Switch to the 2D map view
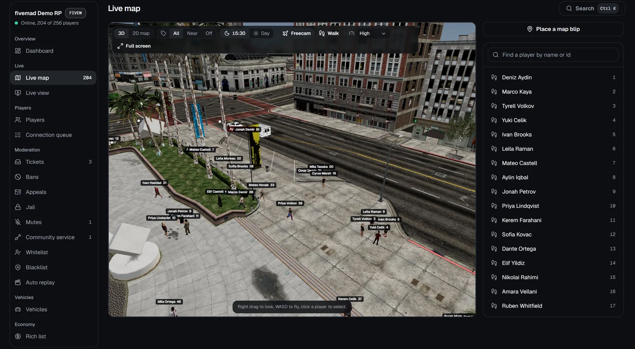 point(141,33)
